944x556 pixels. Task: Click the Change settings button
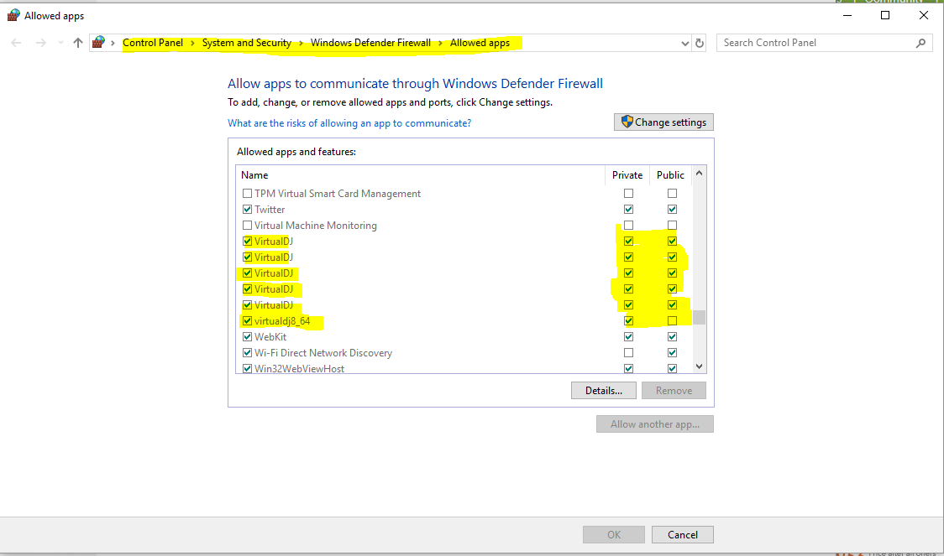[x=664, y=122]
